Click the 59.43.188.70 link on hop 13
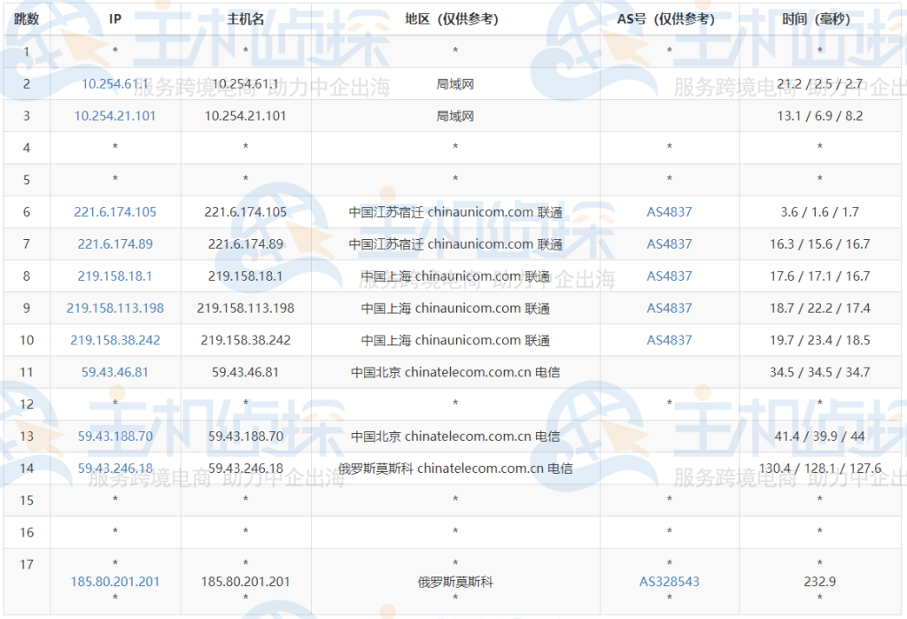 coord(113,436)
